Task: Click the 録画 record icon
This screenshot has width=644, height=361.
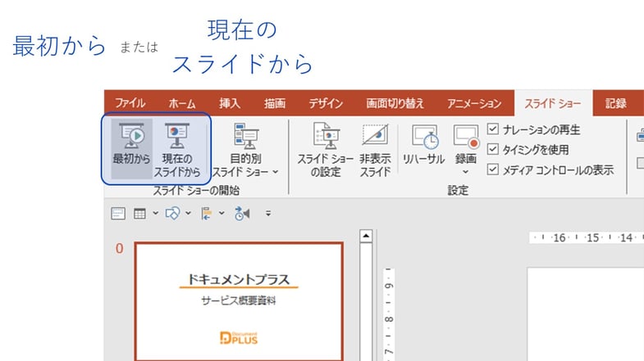Action: click(x=466, y=137)
